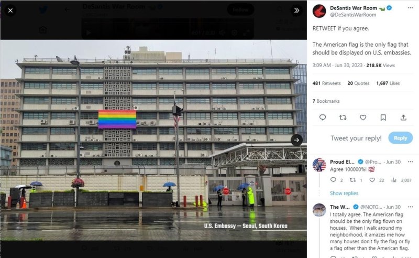Click the blue Reply button
Viewport: 419px width, 258px height.
400,138
